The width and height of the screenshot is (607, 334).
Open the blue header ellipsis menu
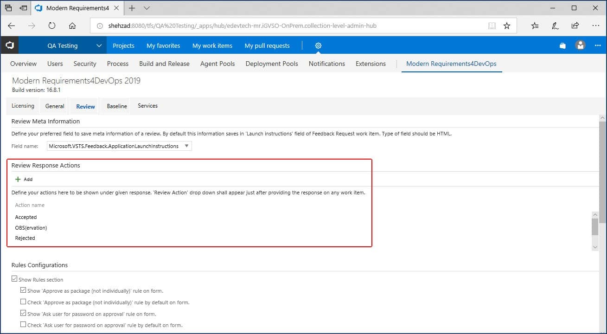598,45
